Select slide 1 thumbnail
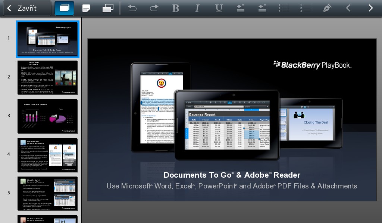Screen dimensions: 382x223 (x=48, y=39)
